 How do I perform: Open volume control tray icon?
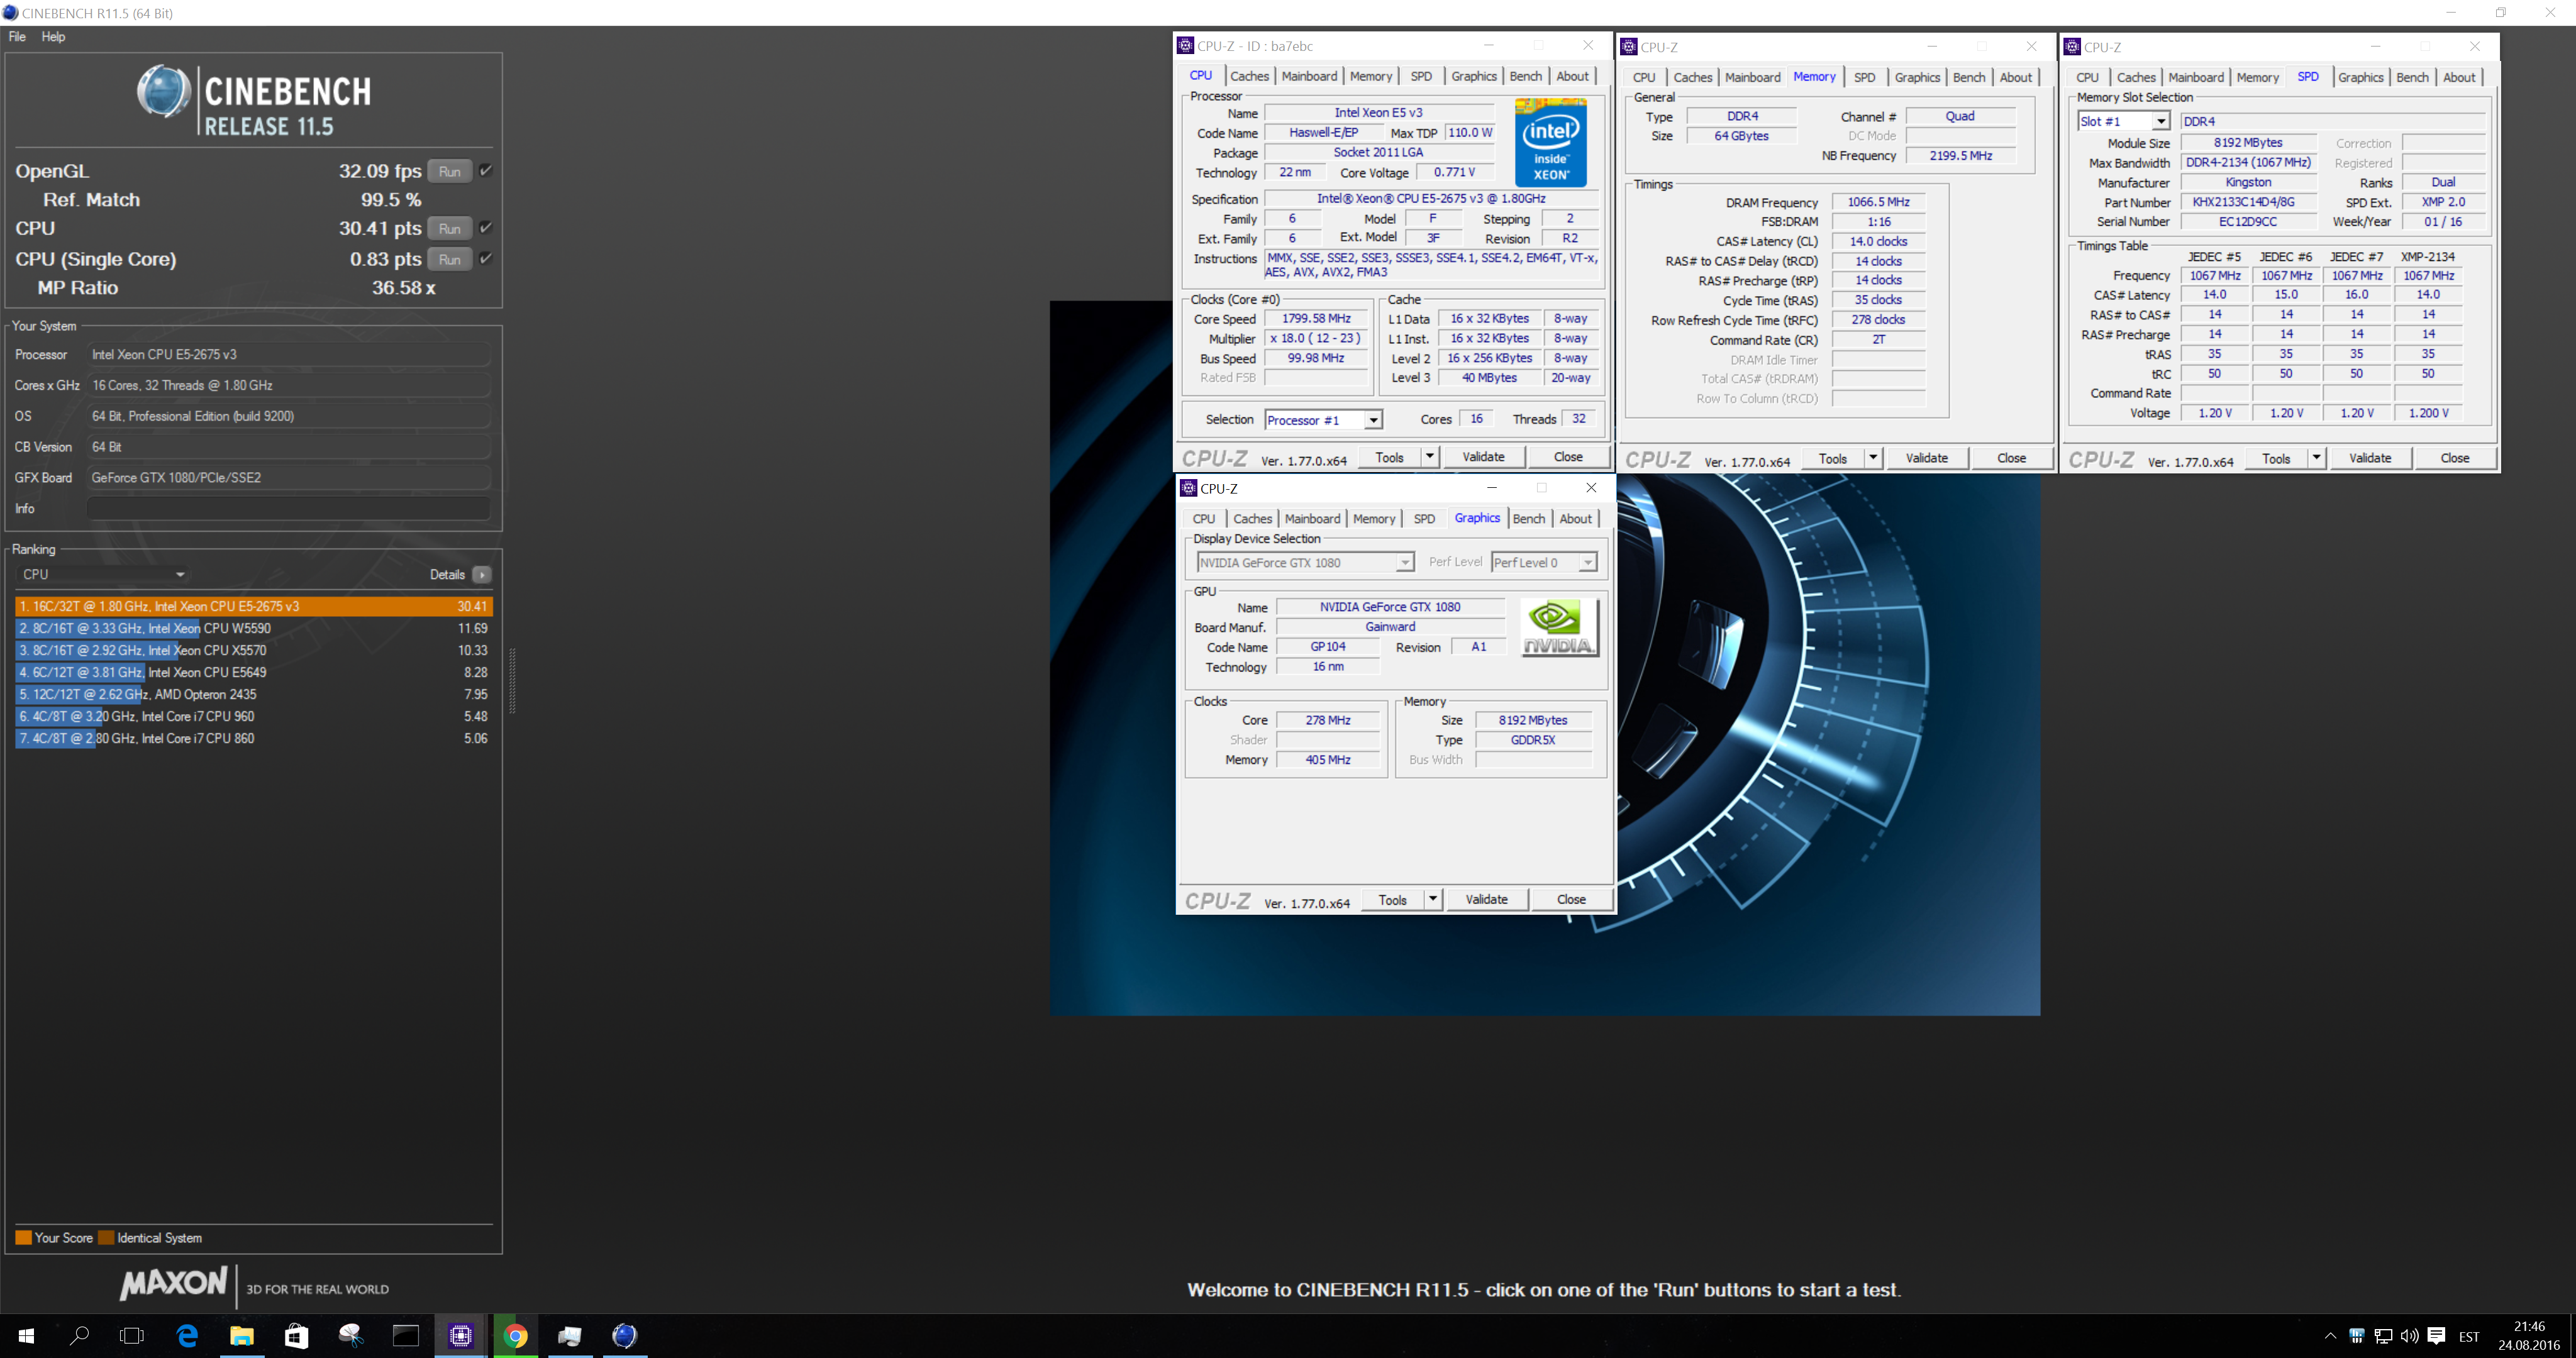(2409, 1335)
